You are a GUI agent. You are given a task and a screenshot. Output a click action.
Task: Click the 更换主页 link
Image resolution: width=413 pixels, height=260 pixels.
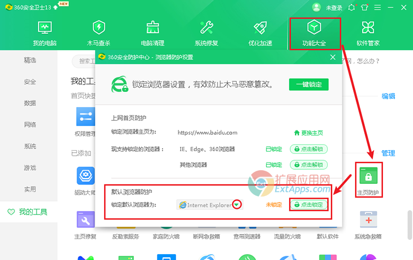[309, 133]
